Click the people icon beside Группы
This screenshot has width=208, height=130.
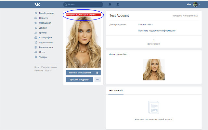pyautogui.click(x=36, y=32)
